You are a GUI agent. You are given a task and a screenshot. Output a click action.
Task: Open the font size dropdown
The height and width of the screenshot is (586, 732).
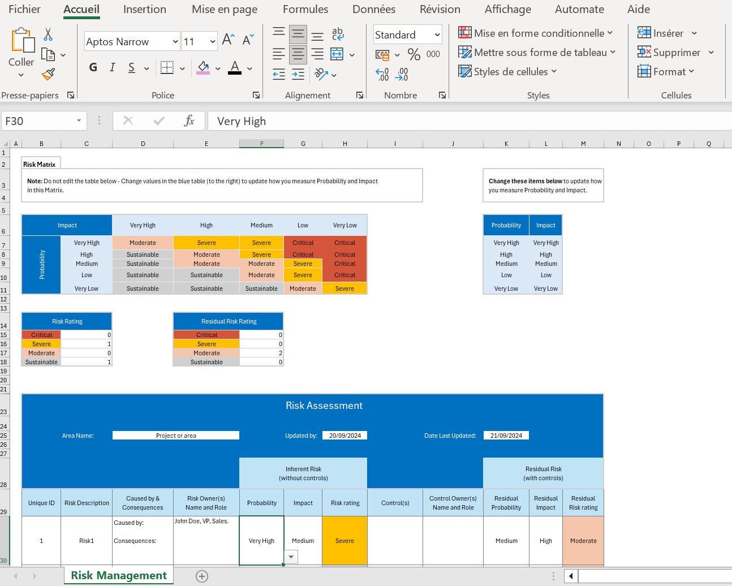point(212,41)
